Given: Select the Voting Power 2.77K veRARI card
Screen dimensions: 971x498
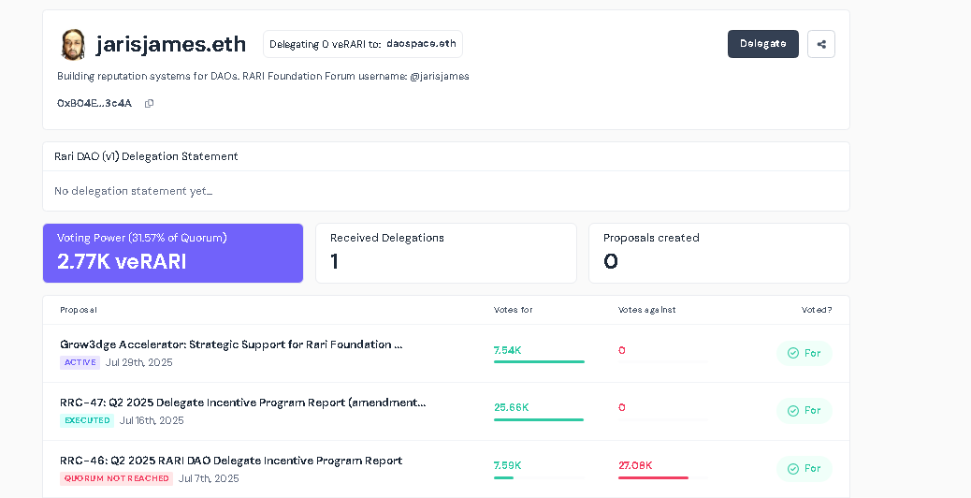Looking at the screenshot, I should coord(173,254).
